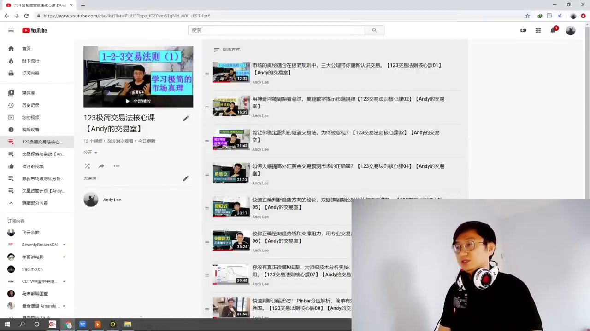The height and width of the screenshot is (331, 590).
Task: Open the 16:39 video thumbnail
Action: (x=231, y=106)
